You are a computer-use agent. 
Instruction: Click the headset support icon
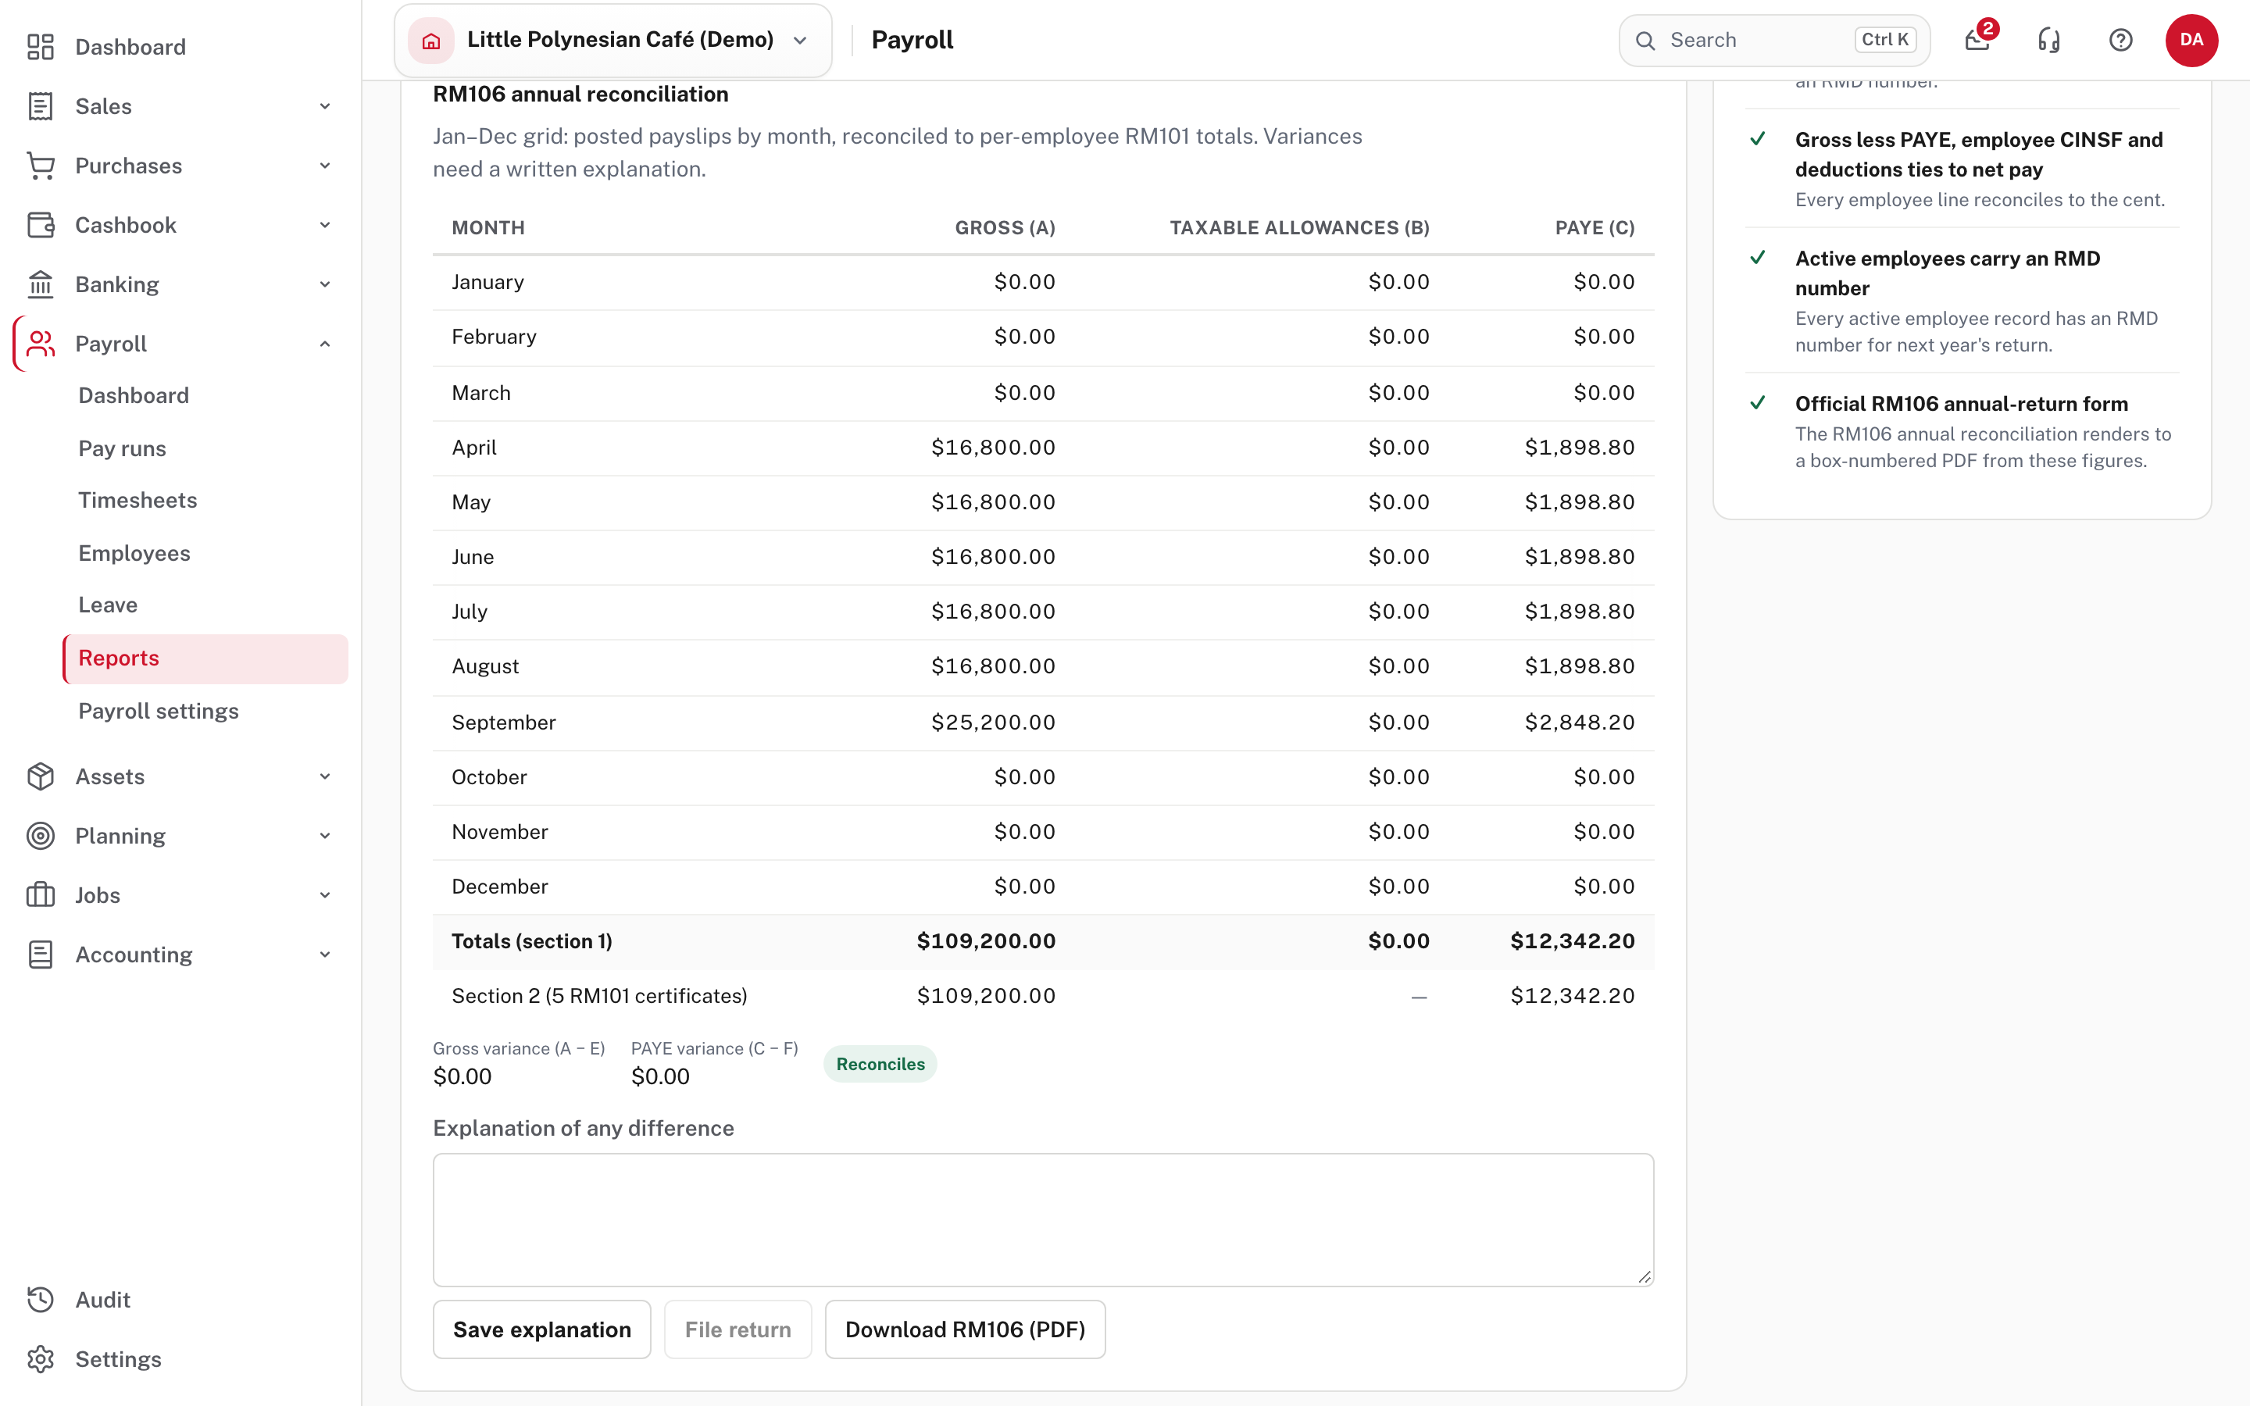2049,40
